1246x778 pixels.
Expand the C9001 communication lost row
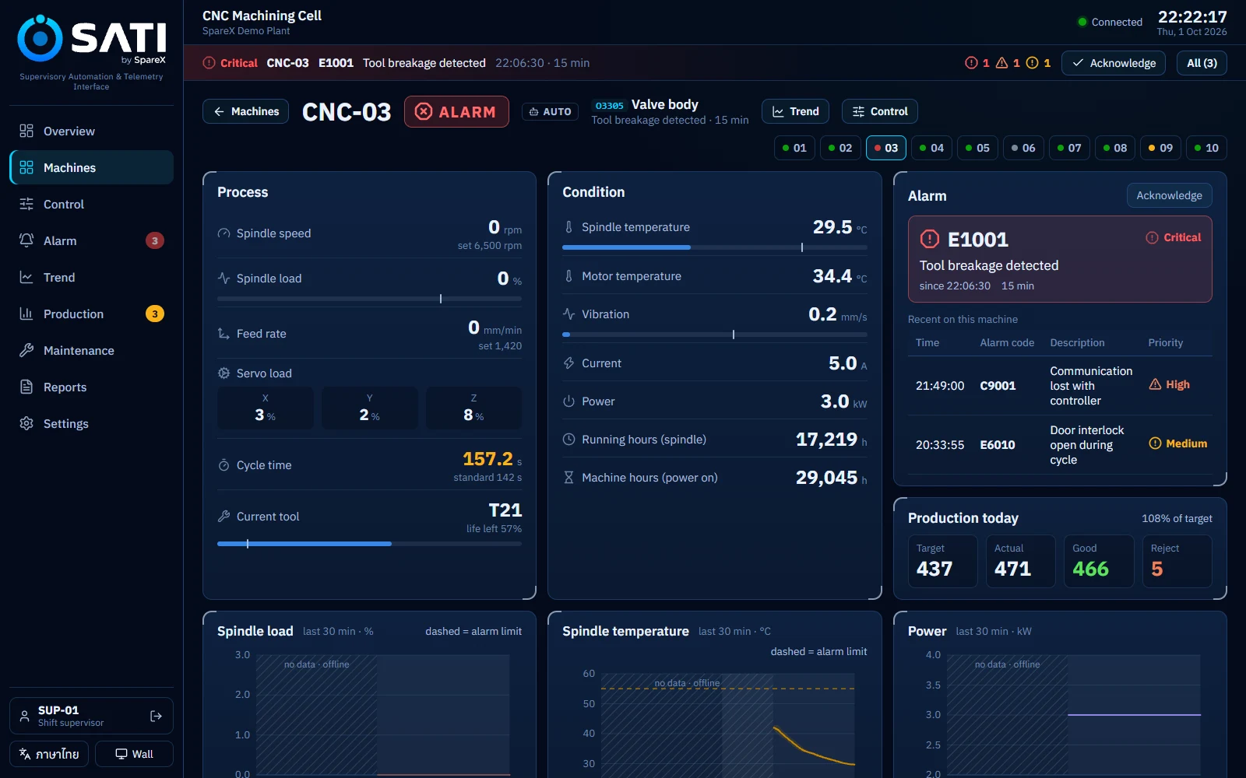click(x=1059, y=385)
